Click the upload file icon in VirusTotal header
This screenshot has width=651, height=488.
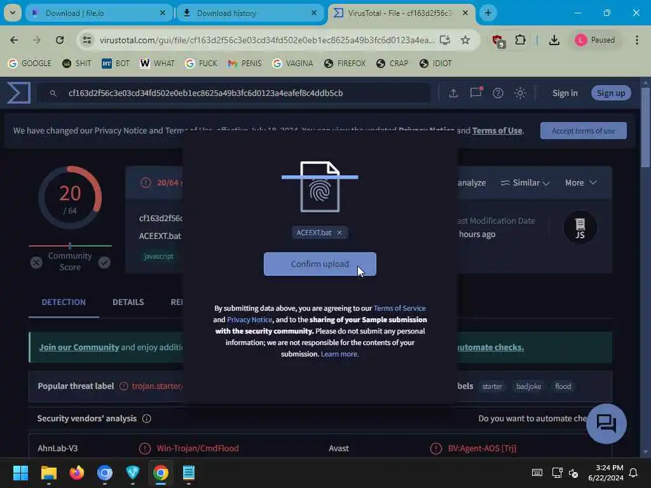453,93
